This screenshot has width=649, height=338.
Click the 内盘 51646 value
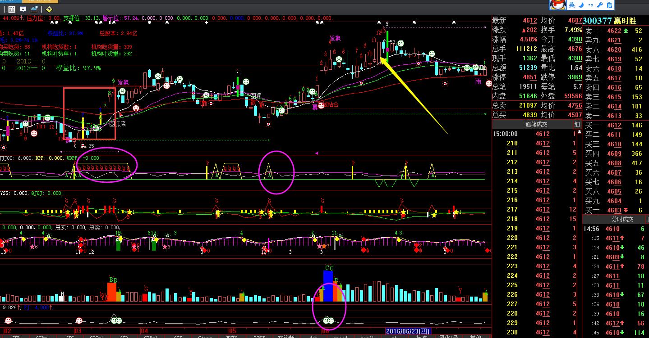pyautogui.click(x=528, y=96)
